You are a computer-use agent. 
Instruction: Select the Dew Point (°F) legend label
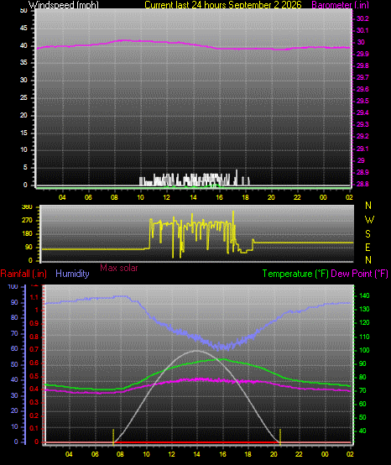359,274
